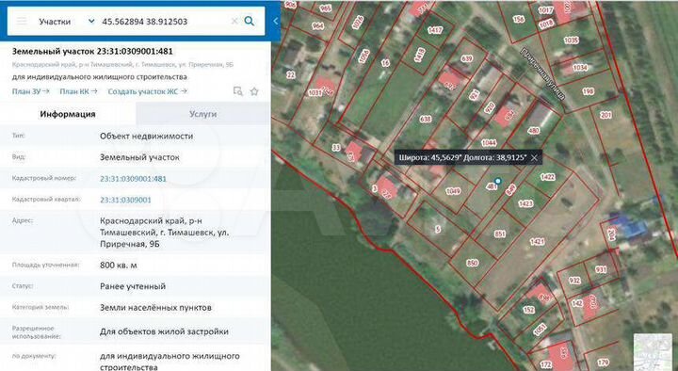Select parcel 198 on the map
Image resolution: width=678 pixels, height=371 pixels.
[x=588, y=91]
